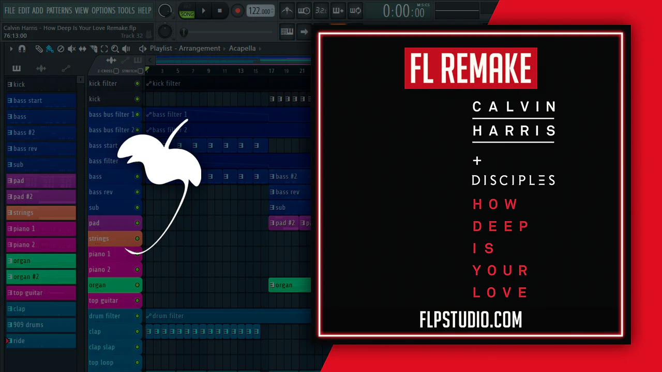Show pattern clips in the picker panel
Image resolution: width=662 pixels, height=372 pixels.
point(17,68)
